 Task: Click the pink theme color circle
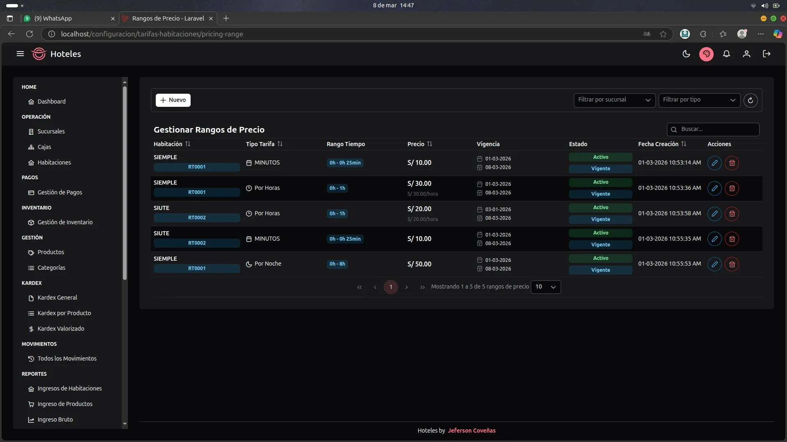point(706,54)
